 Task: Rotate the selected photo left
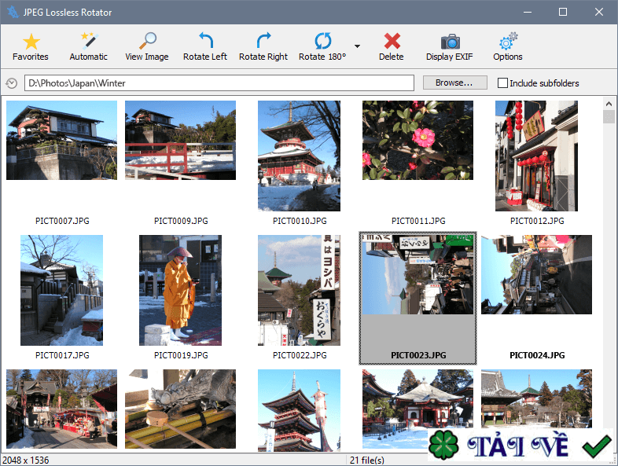click(205, 46)
